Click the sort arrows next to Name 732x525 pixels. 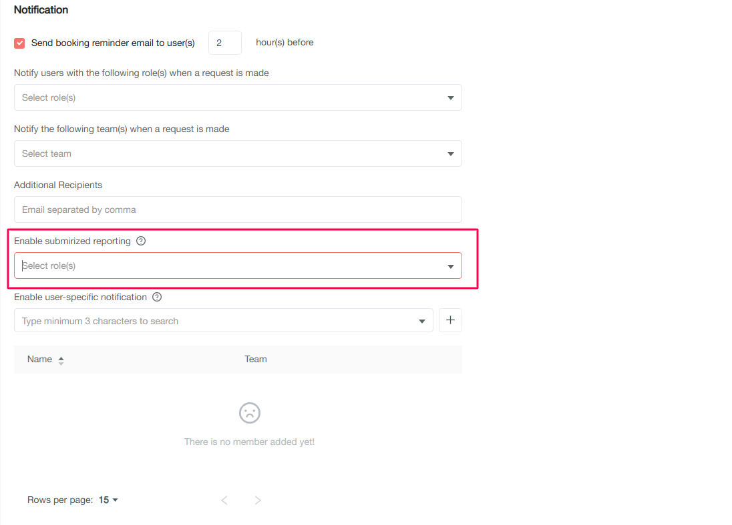61,360
